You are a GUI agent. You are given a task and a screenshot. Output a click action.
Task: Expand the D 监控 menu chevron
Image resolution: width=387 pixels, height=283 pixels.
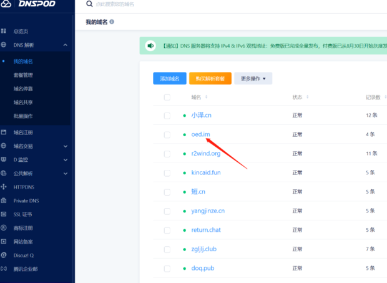(x=66, y=160)
